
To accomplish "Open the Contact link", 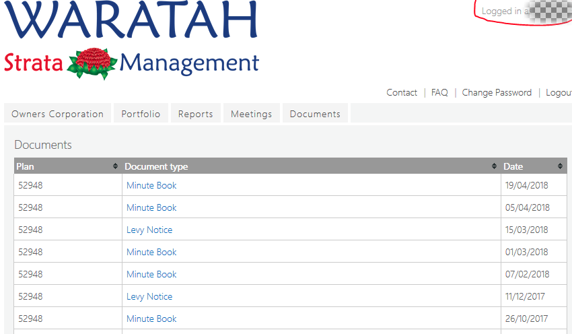I will pyautogui.click(x=402, y=93).
